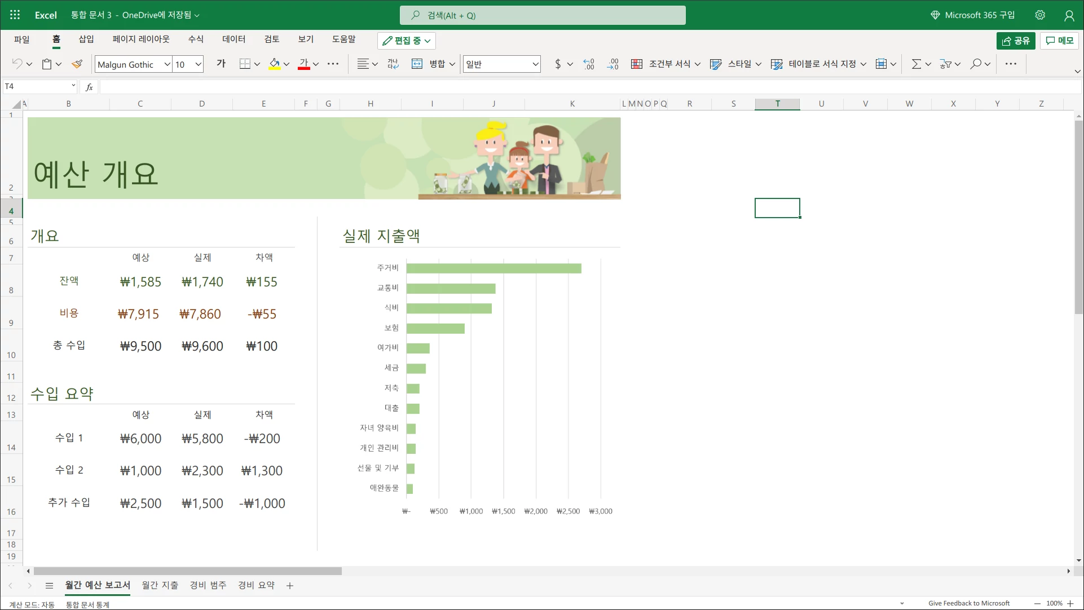Switch to the 월간 지출 sheet tab

point(160,585)
